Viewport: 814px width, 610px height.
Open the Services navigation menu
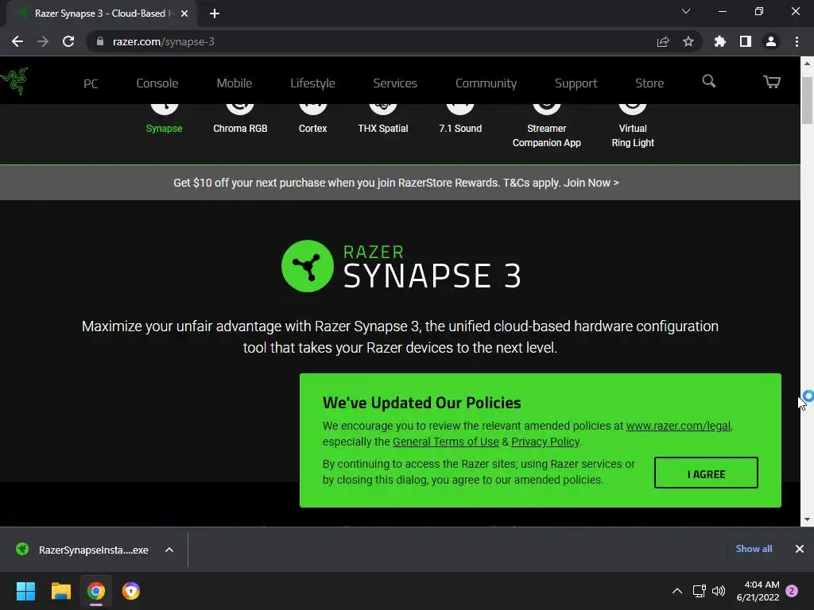[x=395, y=83]
